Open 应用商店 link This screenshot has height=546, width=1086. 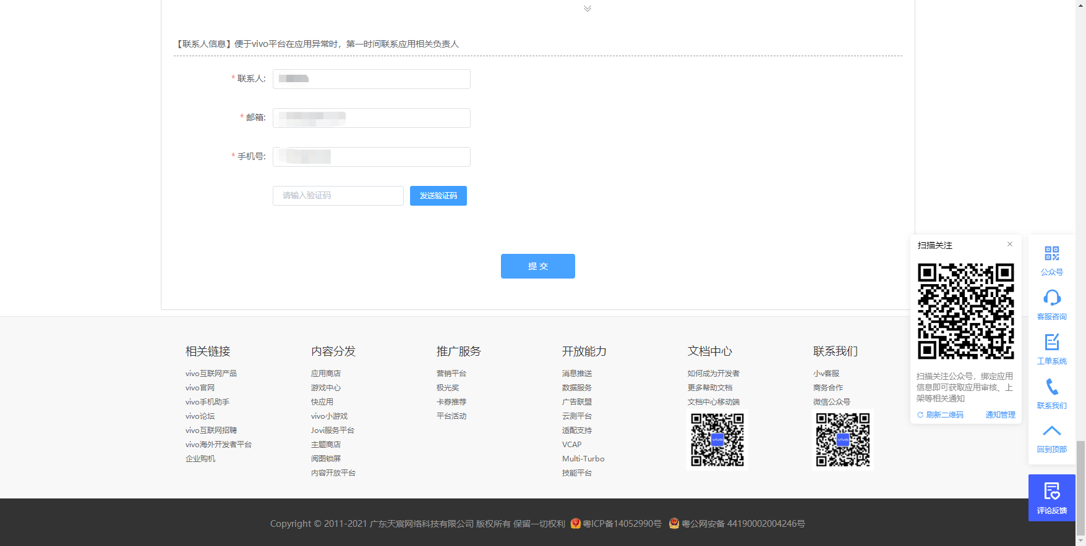[326, 374]
